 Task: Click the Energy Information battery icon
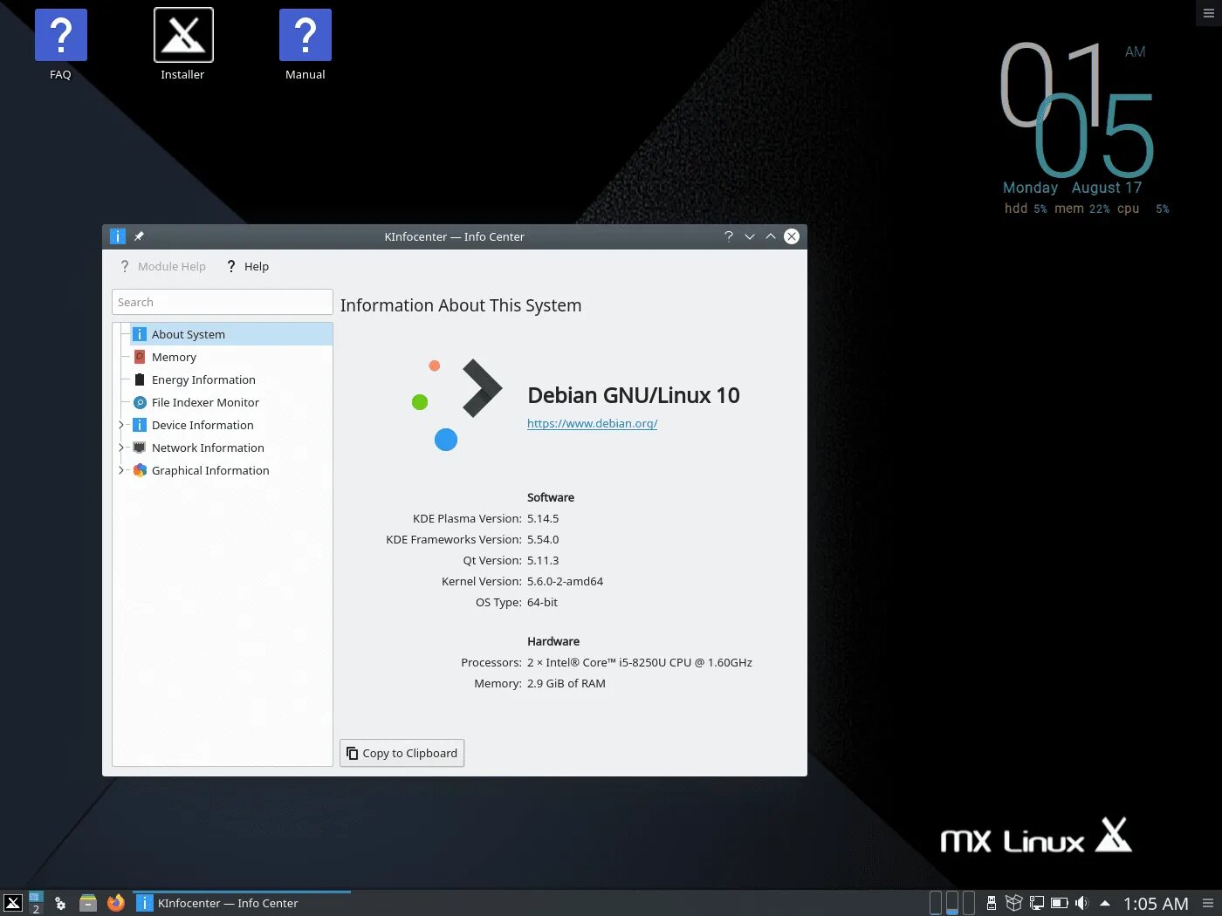[140, 379]
